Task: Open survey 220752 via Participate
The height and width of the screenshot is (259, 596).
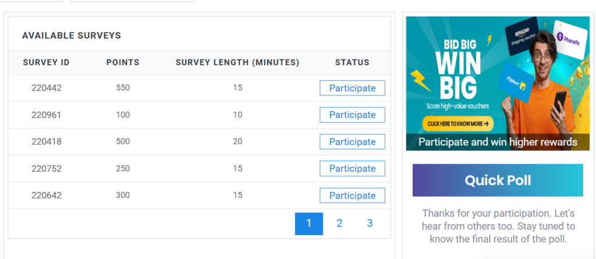Action: click(352, 168)
